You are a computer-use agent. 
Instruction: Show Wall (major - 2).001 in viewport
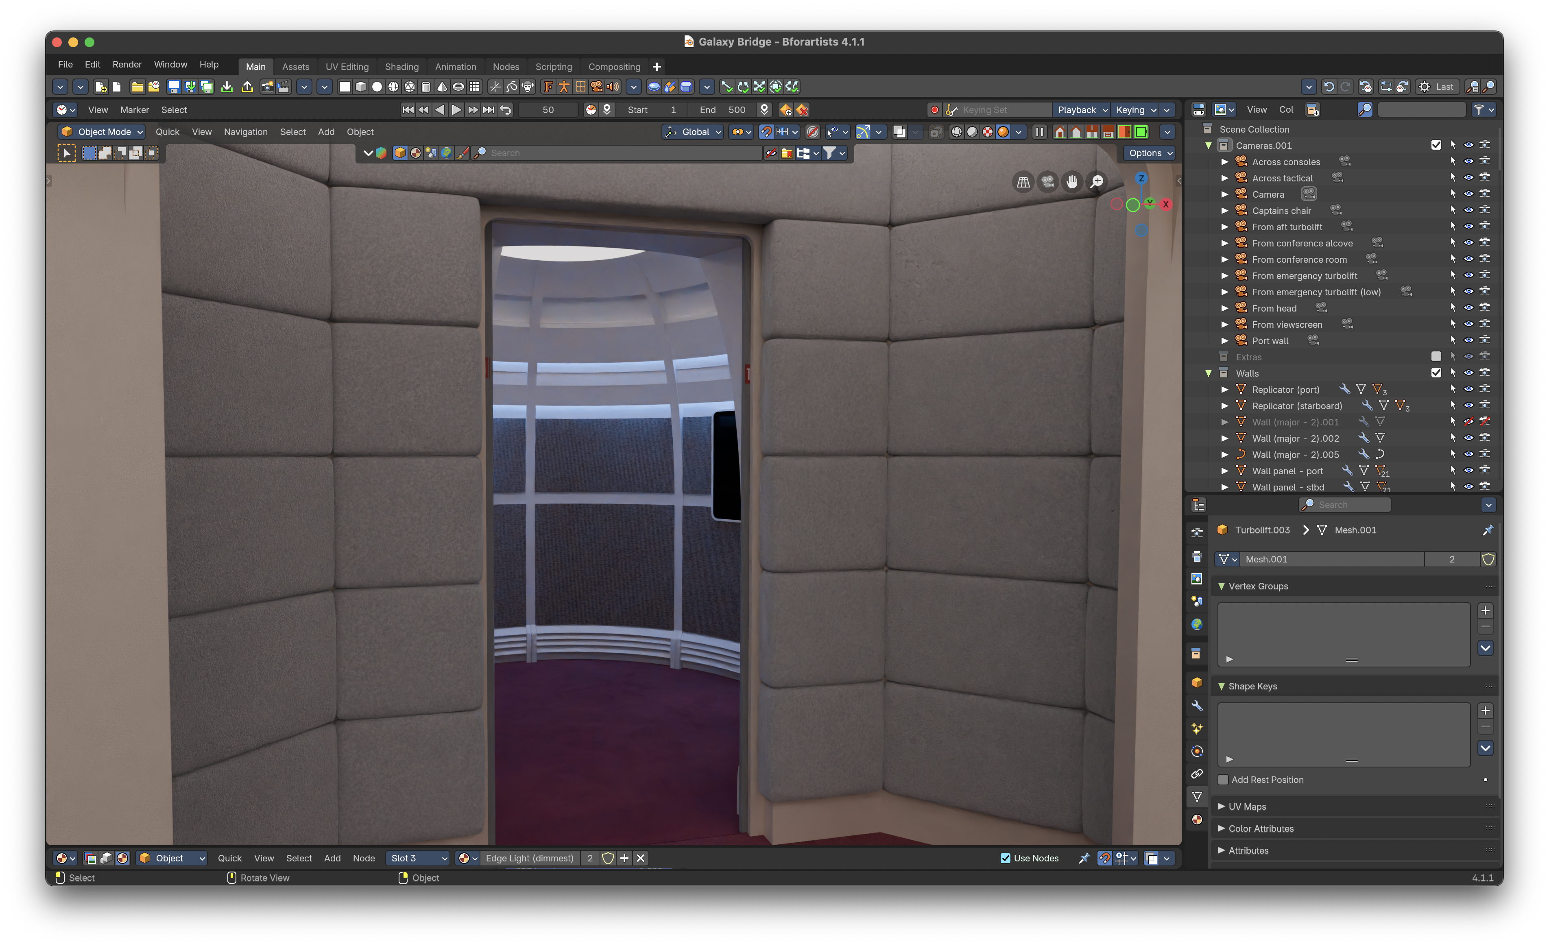point(1468,422)
